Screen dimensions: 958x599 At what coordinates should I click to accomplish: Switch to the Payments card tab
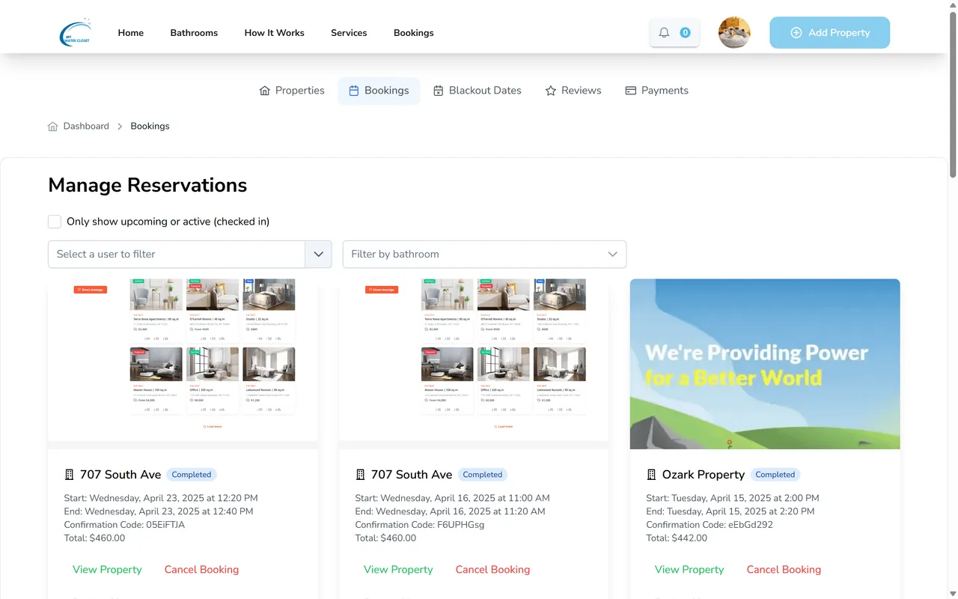(x=656, y=91)
